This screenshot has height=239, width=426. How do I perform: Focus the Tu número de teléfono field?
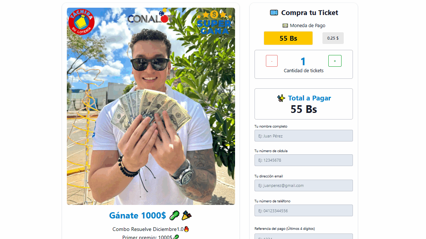(303, 210)
